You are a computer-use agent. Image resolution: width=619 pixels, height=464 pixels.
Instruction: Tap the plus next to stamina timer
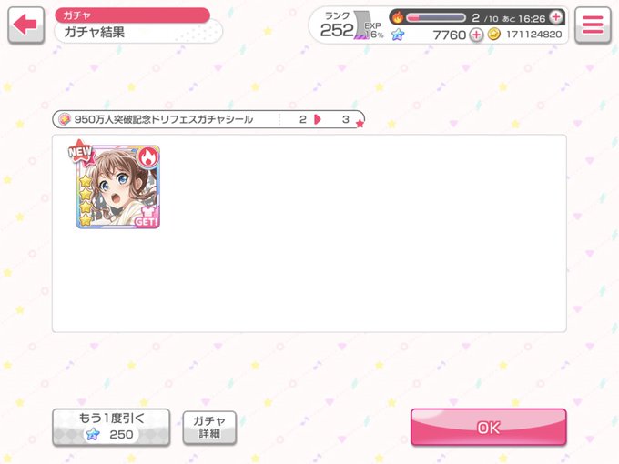pos(556,17)
